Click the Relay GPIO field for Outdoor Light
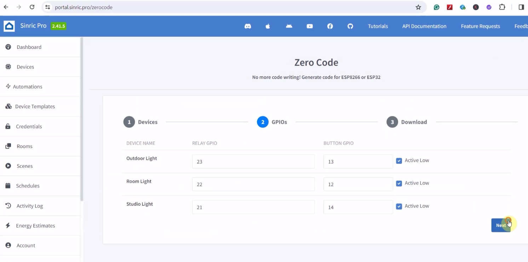 tap(253, 161)
